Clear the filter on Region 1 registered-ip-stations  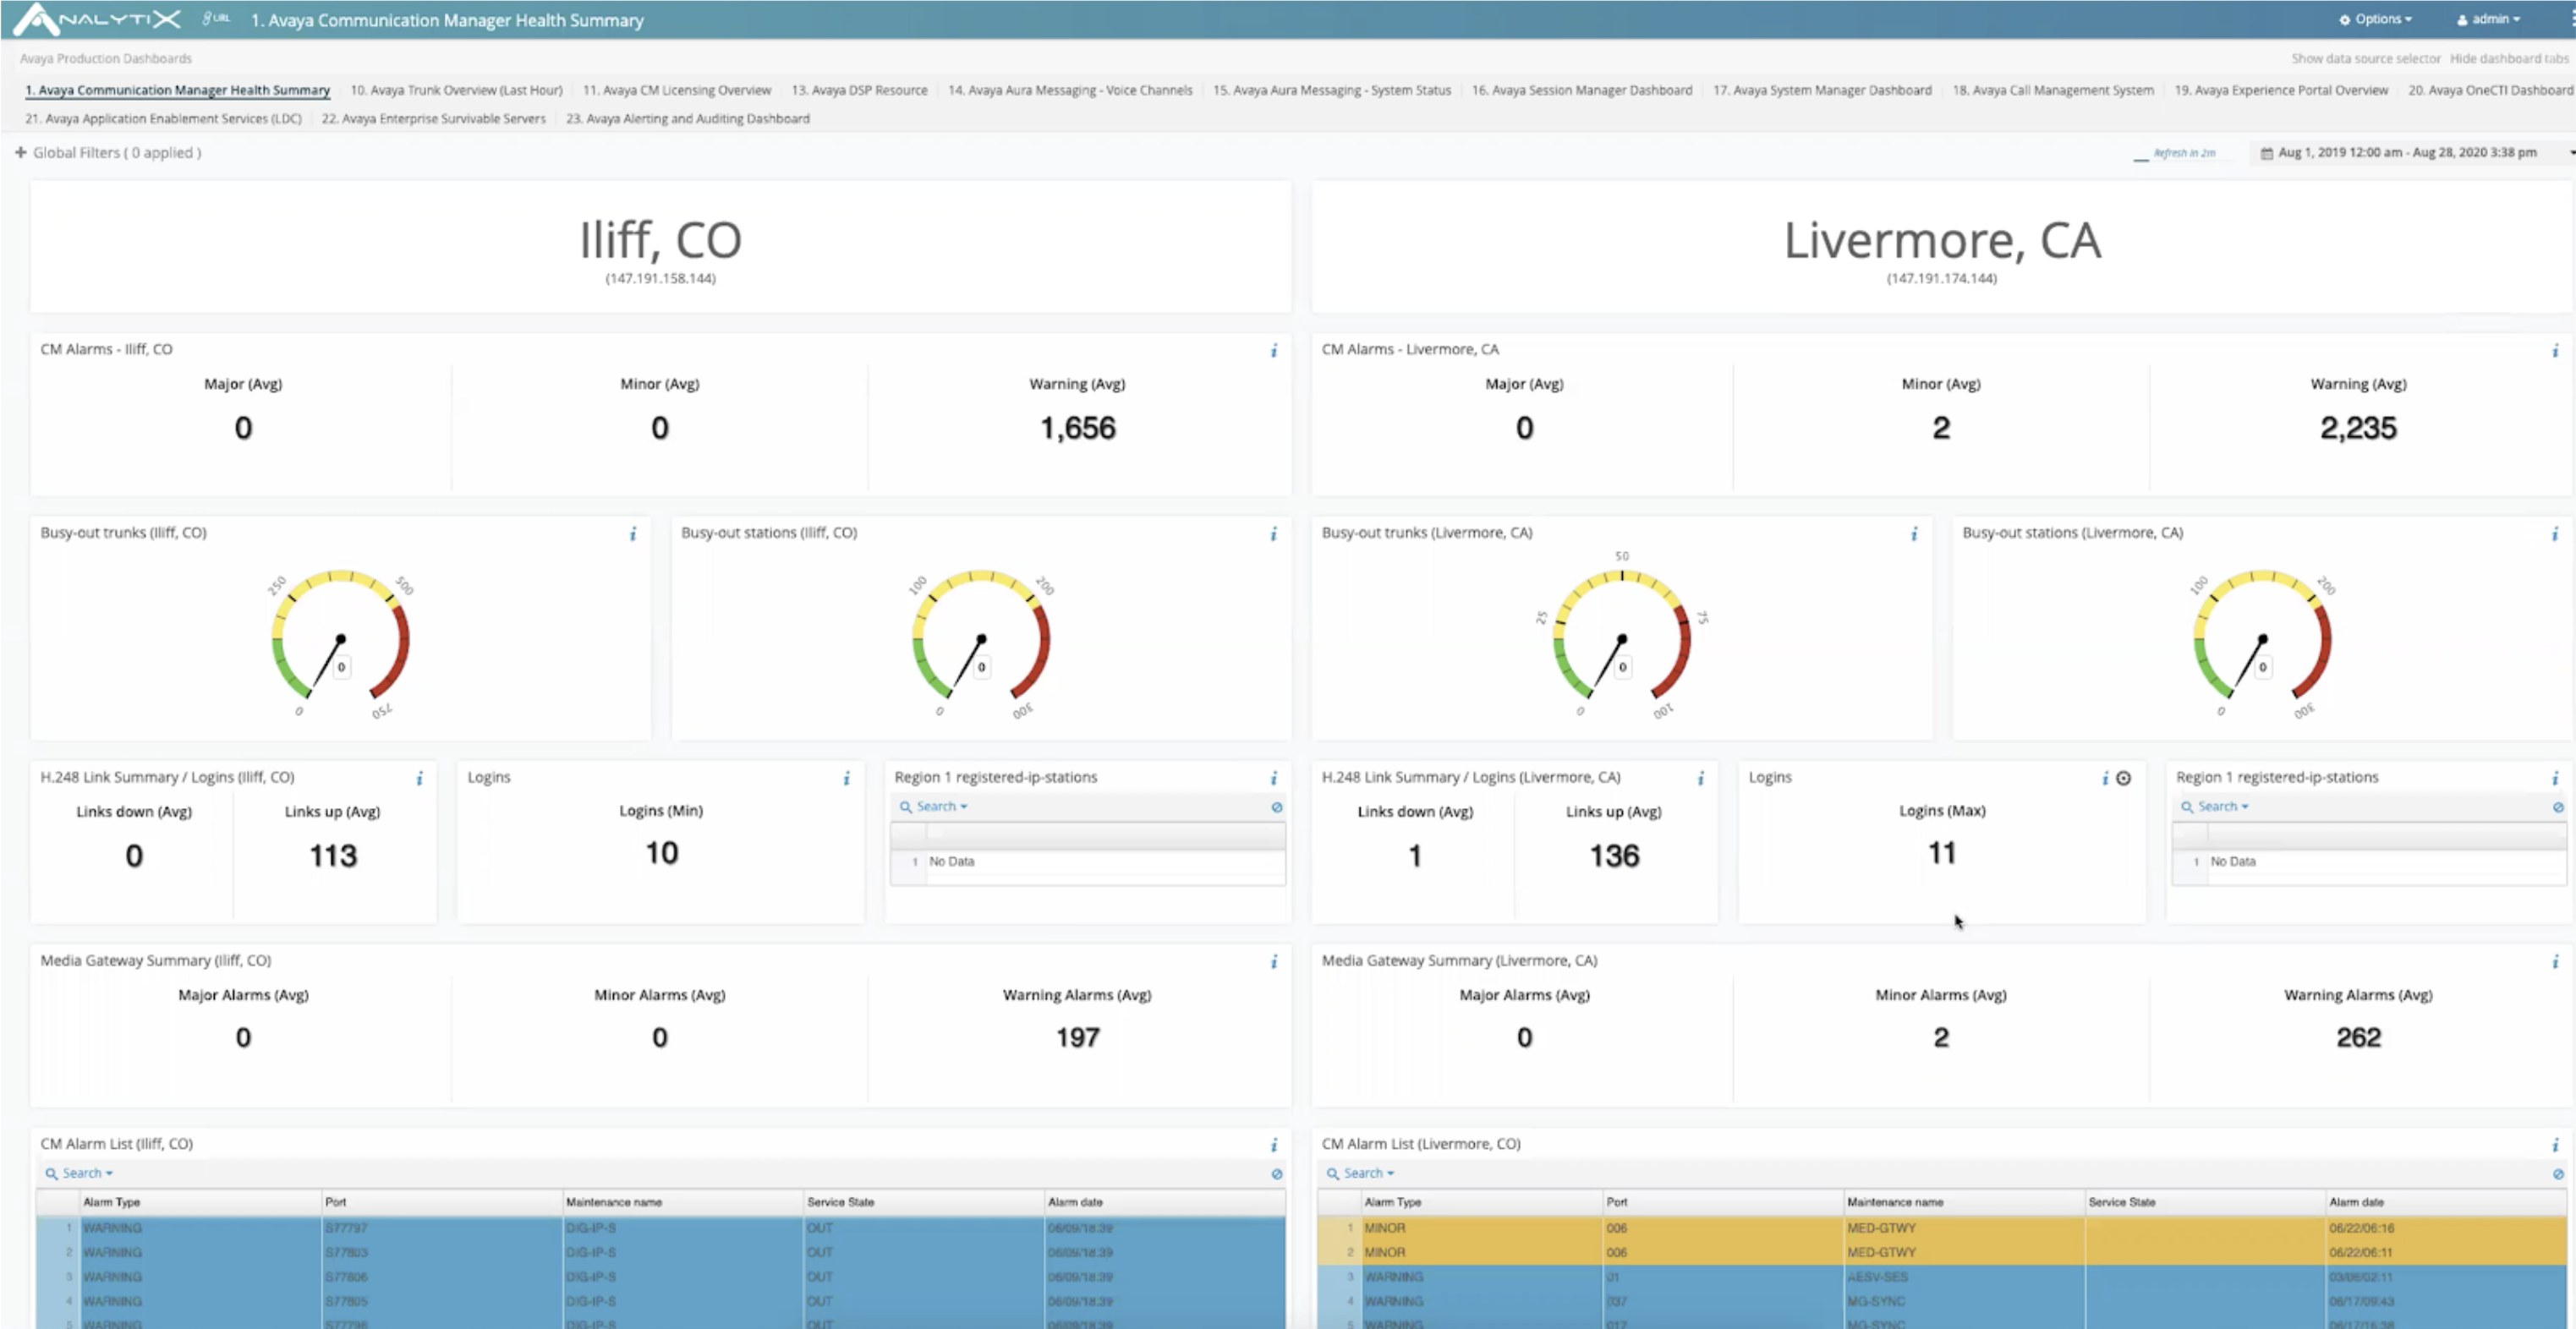click(x=1277, y=807)
